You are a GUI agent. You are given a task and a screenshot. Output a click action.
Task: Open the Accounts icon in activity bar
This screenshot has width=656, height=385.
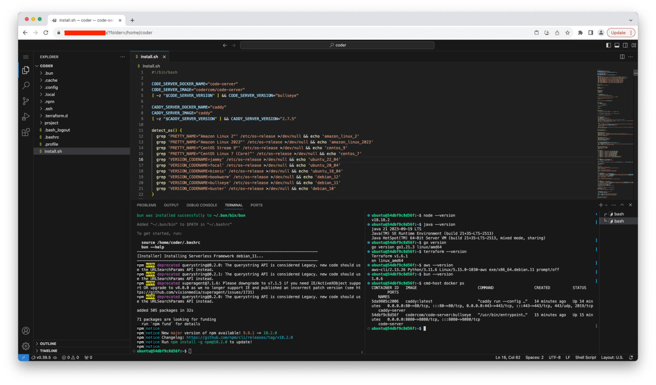[26, 331]
